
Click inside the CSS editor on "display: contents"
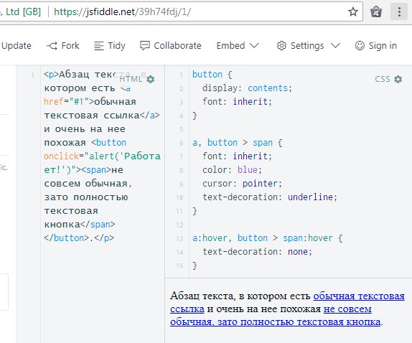tap(247, 88)
